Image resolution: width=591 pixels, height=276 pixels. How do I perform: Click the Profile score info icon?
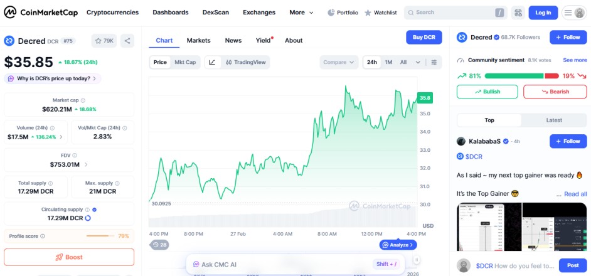(x=43, y=236)
